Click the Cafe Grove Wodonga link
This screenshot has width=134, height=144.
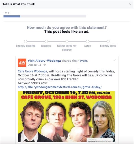click(33, 71)
